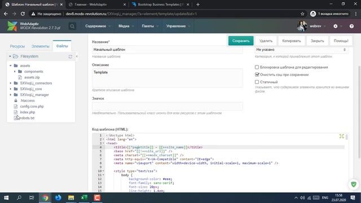Open the Медиа menu

point(126,27)
